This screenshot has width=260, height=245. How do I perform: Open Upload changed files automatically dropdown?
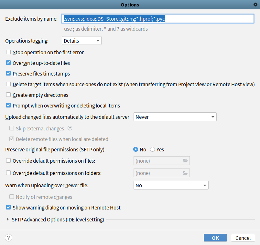tap(175, 117)
